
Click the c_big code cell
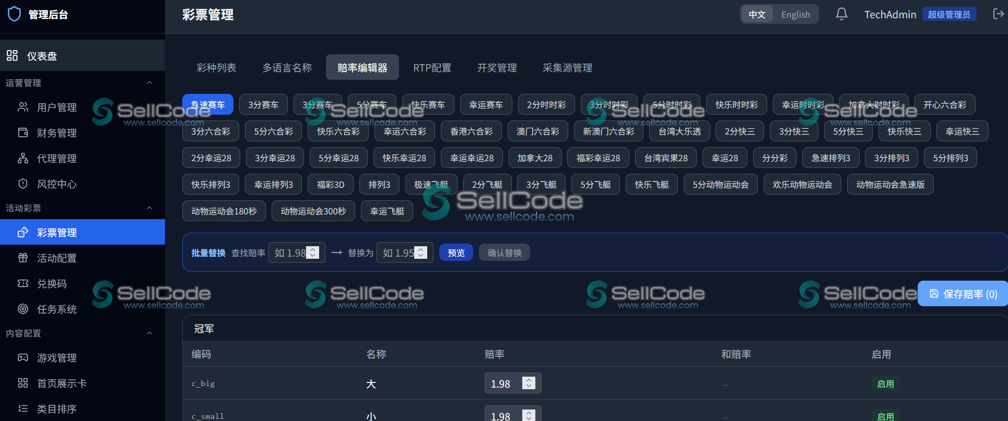203,383
